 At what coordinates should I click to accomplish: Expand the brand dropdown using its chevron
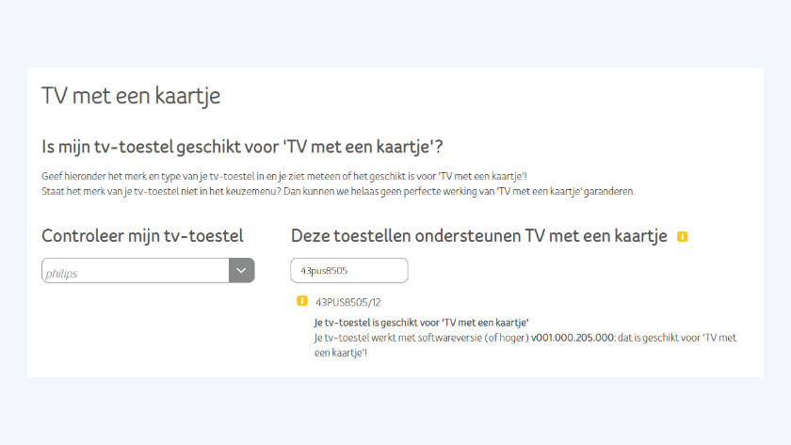(242, 271)
